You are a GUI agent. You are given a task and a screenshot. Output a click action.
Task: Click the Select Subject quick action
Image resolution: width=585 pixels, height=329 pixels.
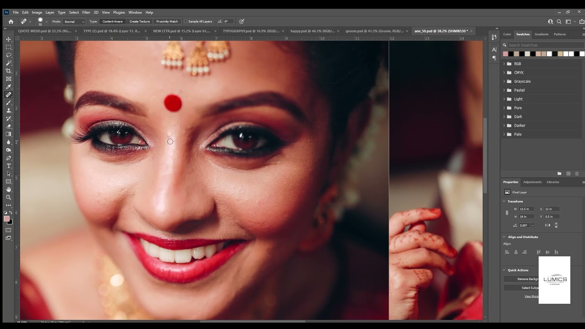[521, 288]
